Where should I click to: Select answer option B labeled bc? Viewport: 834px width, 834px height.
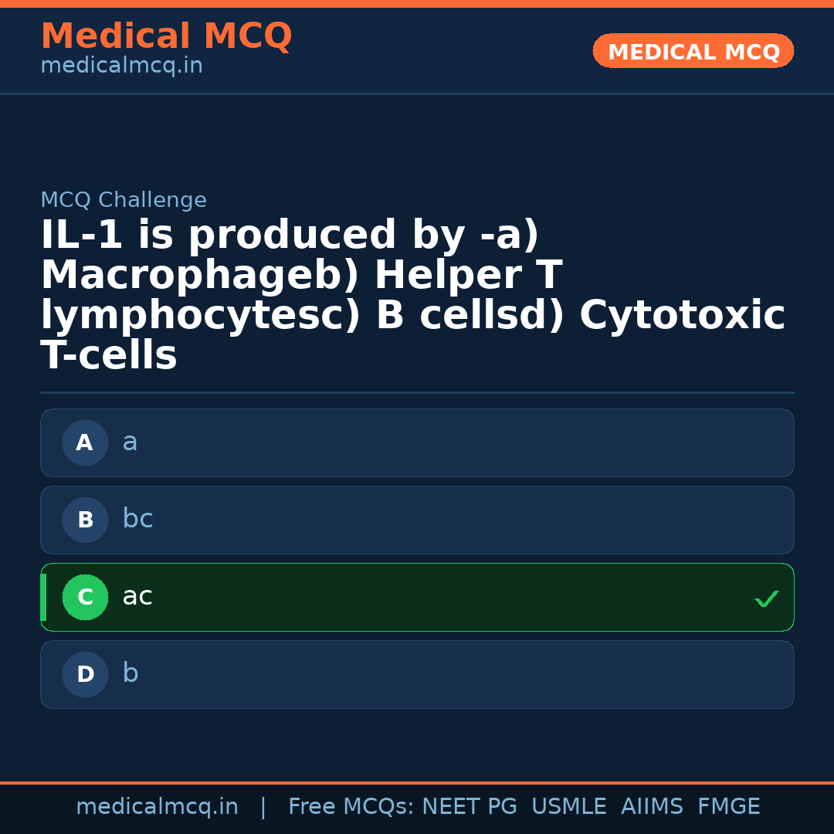tap(417, 520)
